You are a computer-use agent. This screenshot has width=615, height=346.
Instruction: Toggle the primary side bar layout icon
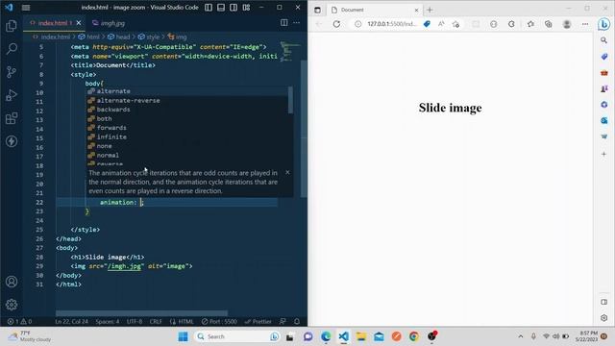coord(209,8)
